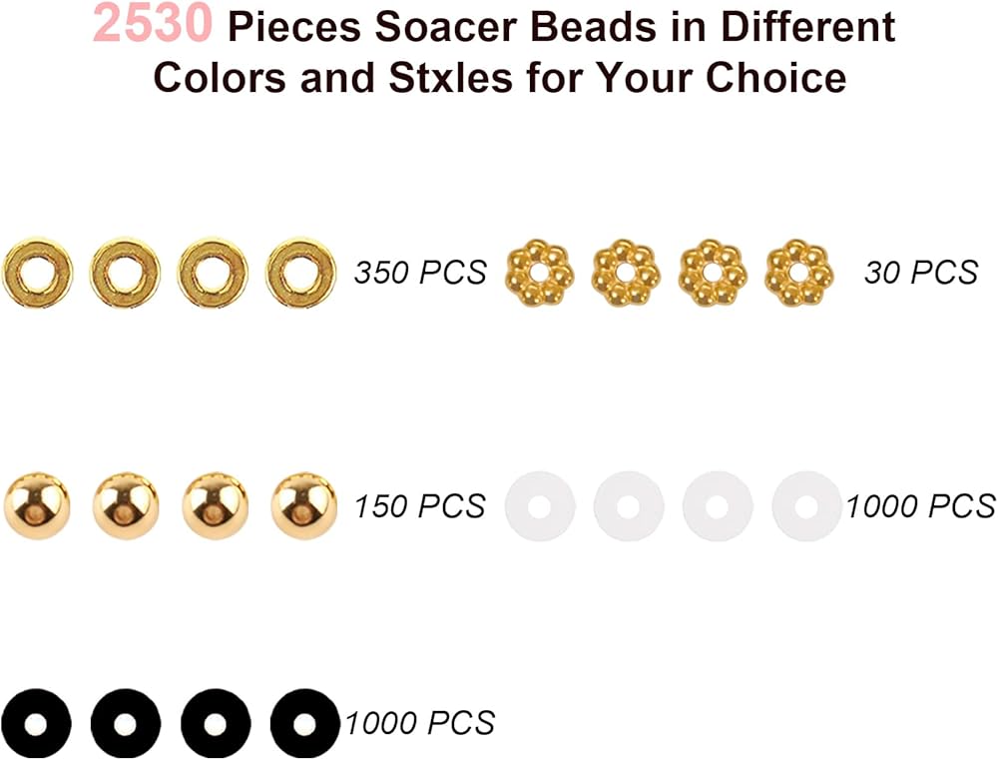Image resolution: width=998 pixels, height=760 pixels.
Task: Click "1000 PCS" beside the white beads
Action: (920, 506)
